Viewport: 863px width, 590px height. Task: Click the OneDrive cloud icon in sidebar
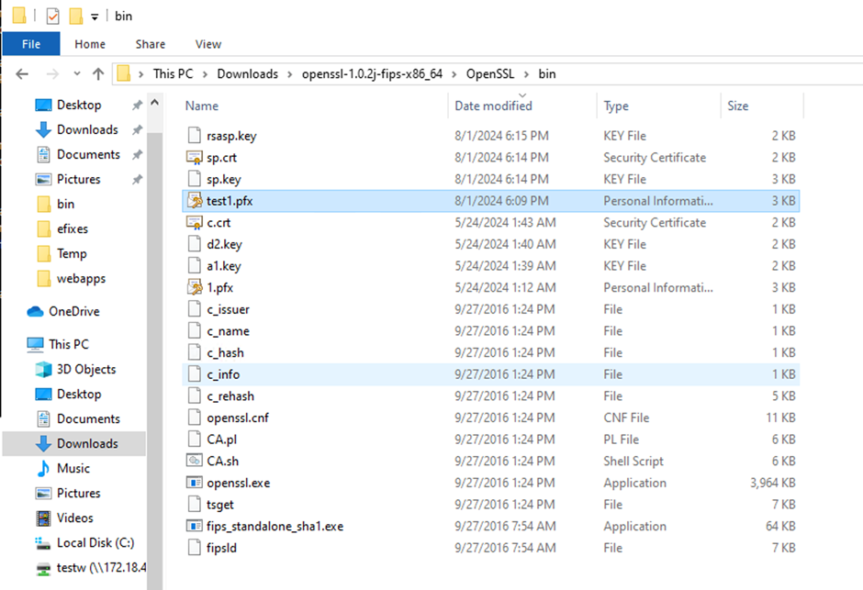point(36,312)
